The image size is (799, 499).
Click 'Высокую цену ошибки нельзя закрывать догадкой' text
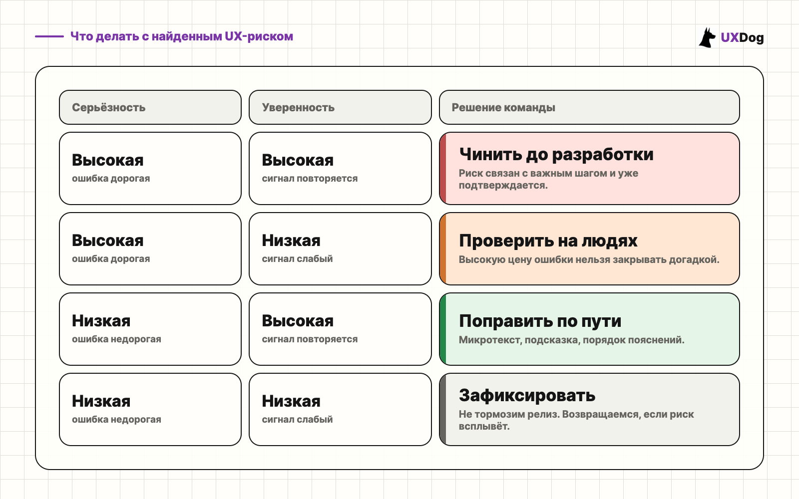[589, 259]
